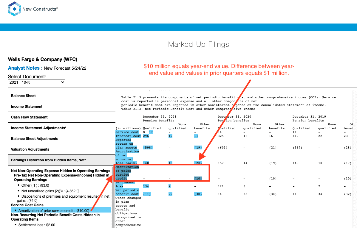This screenshot has height=228, width=357.
Task: Click 2020 qualified interest cost 325
Action: pyautogui.click(x=221, y=136)
